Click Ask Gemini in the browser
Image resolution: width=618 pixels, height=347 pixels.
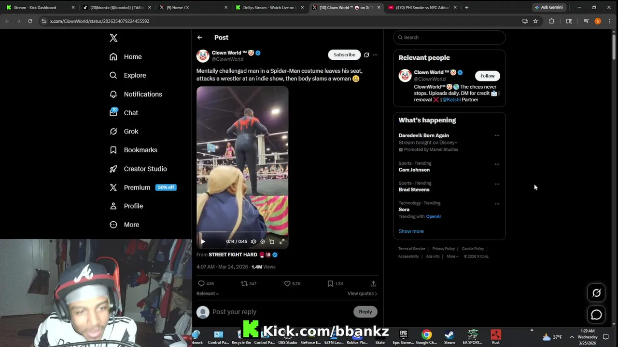click(548, 8)
